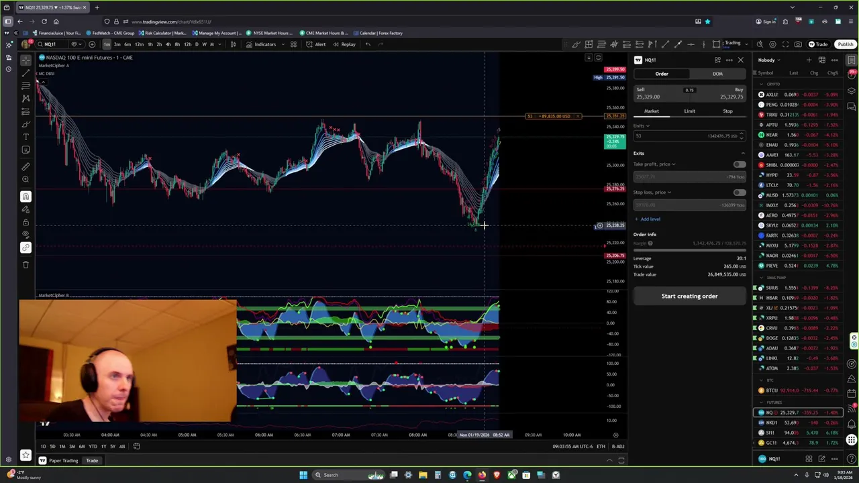Open Paper Trading broker panel

tap(59, 461)
